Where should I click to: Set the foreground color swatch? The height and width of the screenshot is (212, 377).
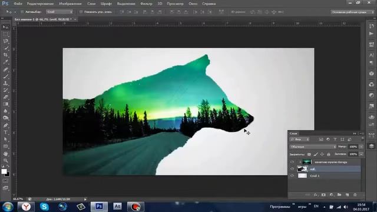(x=4, y=171)
